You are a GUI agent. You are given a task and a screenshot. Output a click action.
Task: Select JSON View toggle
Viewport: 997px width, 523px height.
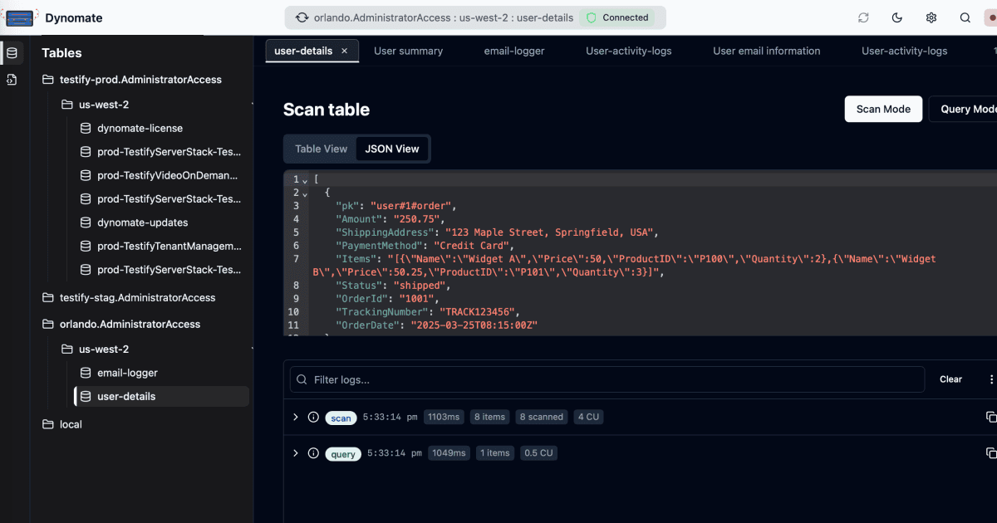[392, 149]
